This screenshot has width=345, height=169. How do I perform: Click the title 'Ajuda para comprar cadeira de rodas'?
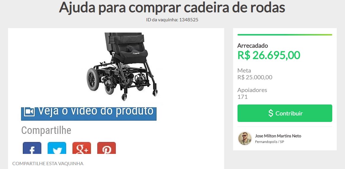[x=172, y=7]
